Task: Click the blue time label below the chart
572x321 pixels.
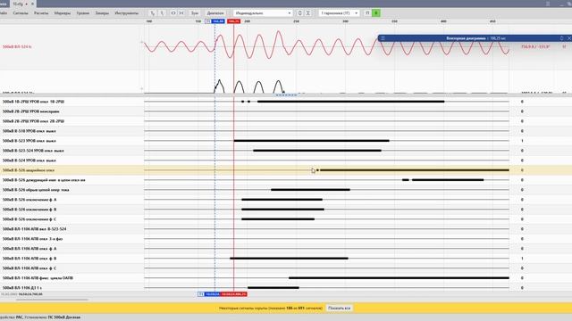Action: pyautogui.click(x=209, y=294)
